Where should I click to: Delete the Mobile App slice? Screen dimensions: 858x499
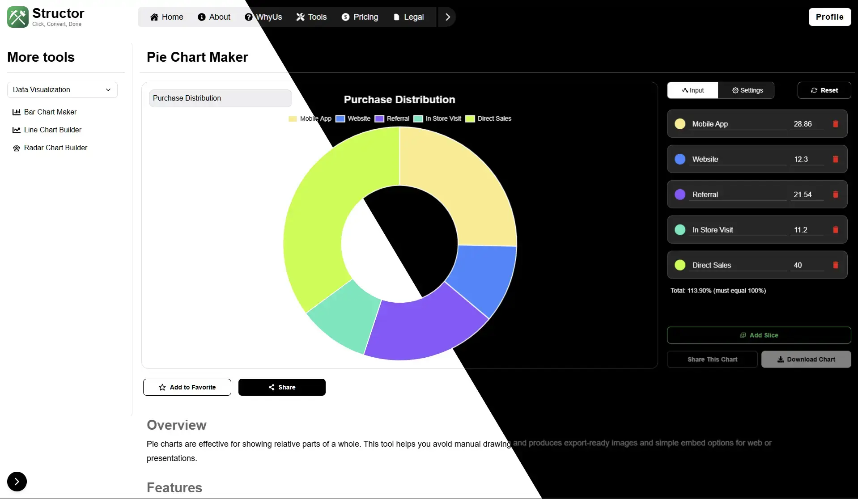tap(835, 124)
